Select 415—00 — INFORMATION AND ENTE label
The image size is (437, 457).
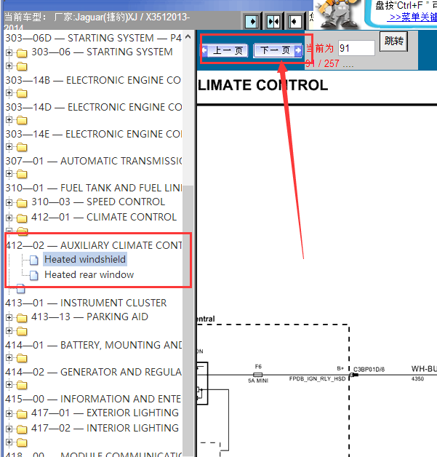93,399
